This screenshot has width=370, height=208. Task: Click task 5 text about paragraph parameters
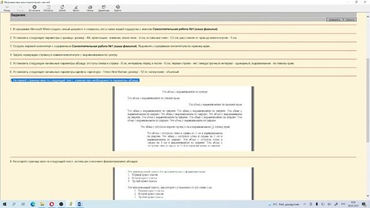point(152,63)
